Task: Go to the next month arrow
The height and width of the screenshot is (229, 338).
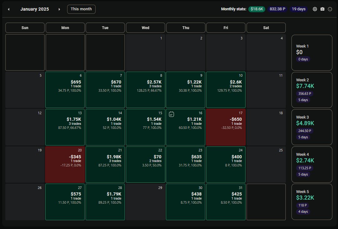Action: point(59,9)
